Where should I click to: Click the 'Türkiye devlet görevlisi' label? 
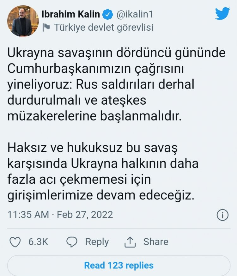(104, 28)
